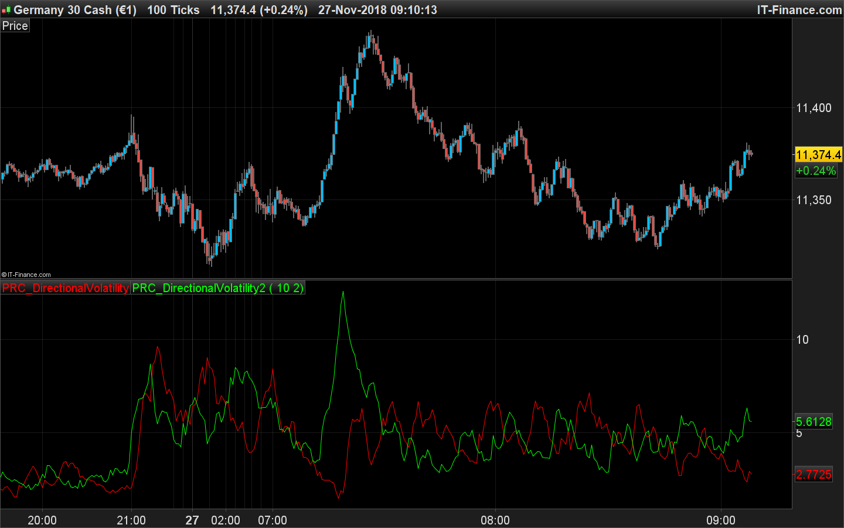The height and width of the screenshot is (528, 844).
Task: Click the red 2.7725 indicator value tag
Action: (814, 474)
